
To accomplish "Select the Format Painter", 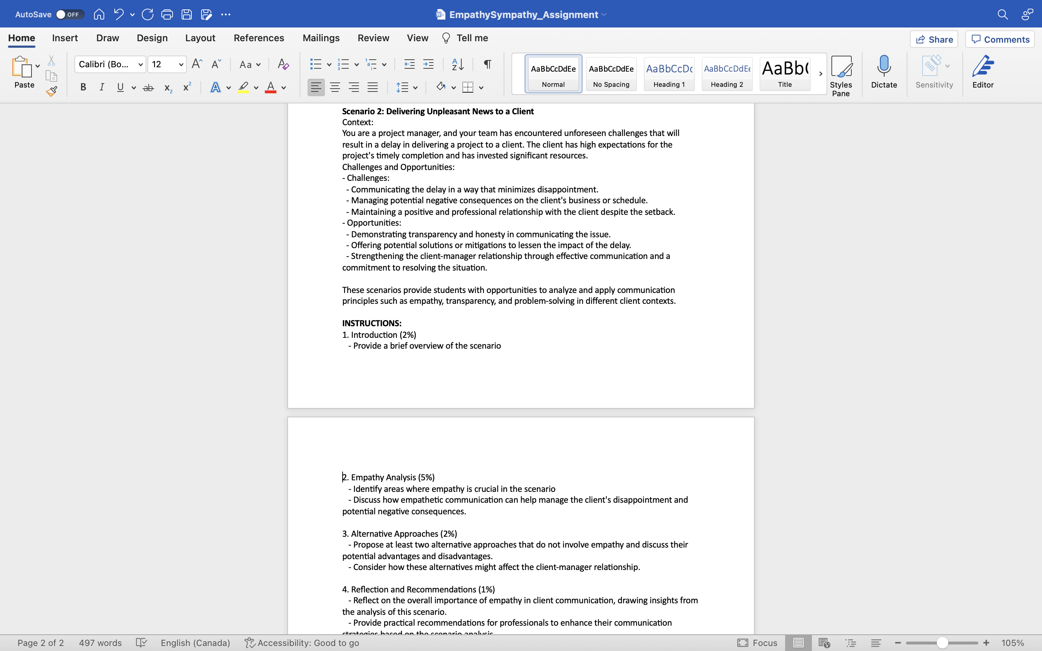I will coord(51,91).
